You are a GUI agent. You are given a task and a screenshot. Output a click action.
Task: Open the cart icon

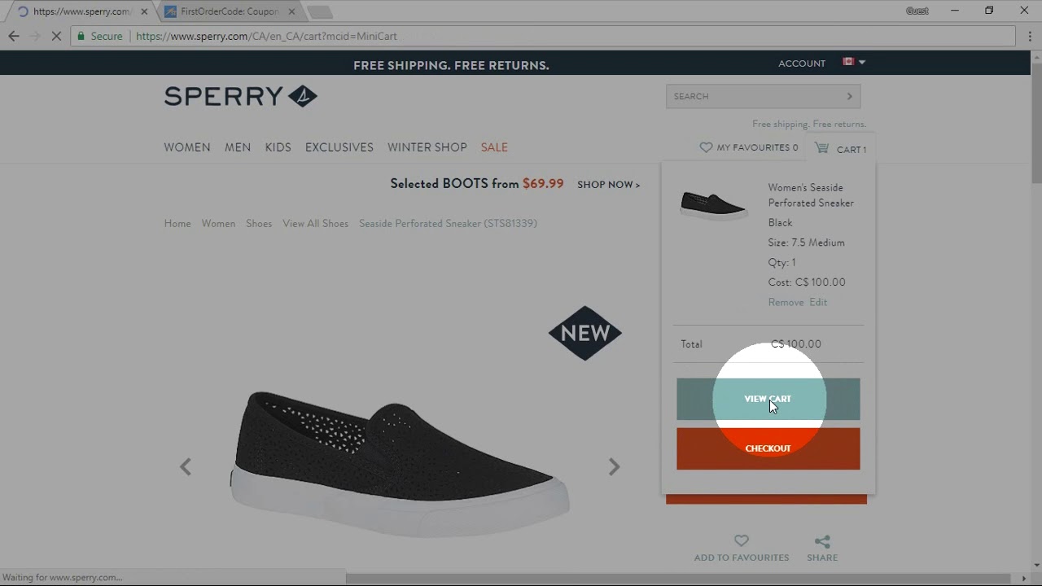[821, 148]
